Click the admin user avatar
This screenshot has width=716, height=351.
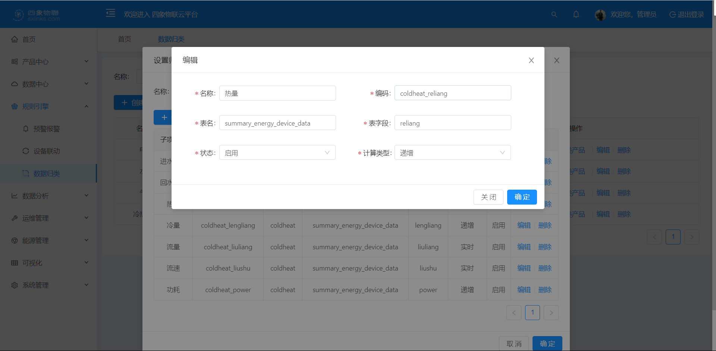[x=600, y=15]
